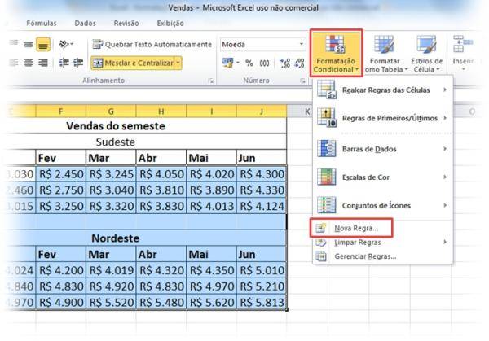Select column K header
489x341 pixels.
point(307,111)
